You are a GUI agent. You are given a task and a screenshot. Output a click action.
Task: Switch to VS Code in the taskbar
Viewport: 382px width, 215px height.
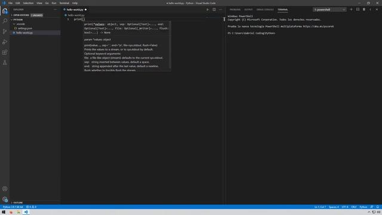[x=26, y=212]
